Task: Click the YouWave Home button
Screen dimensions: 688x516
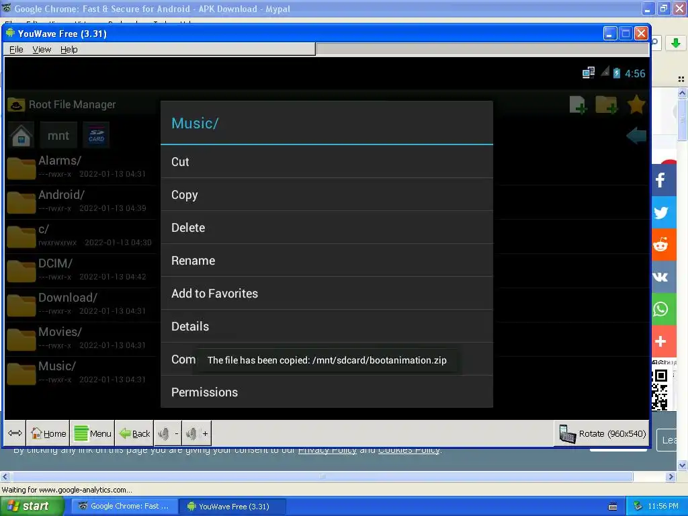Action: 48,433
